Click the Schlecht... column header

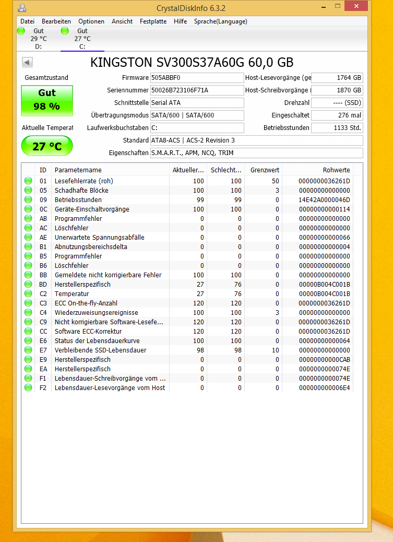[225, 170]
